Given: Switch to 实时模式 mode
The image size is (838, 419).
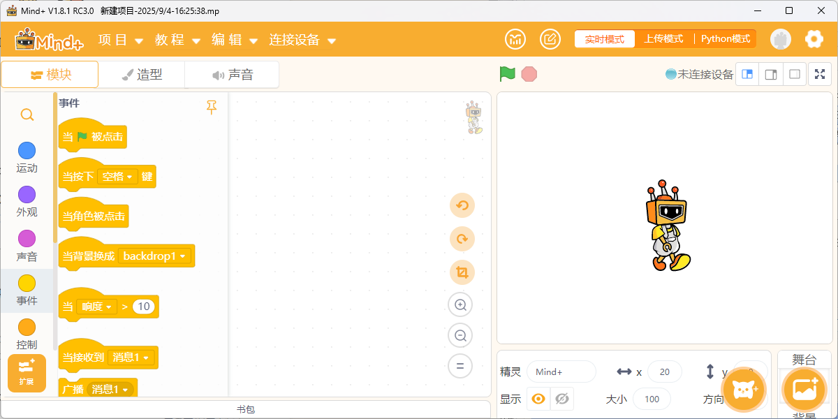Looking at the screenshot, I should point(605,39).
